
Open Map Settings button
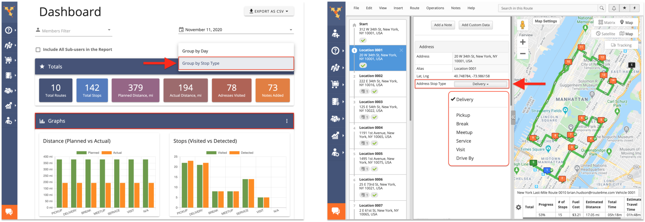point(546,21)
